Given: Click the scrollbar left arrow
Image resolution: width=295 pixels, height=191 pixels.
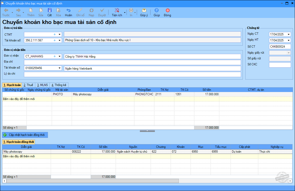Looking at the screenshot, I should 4,181.
